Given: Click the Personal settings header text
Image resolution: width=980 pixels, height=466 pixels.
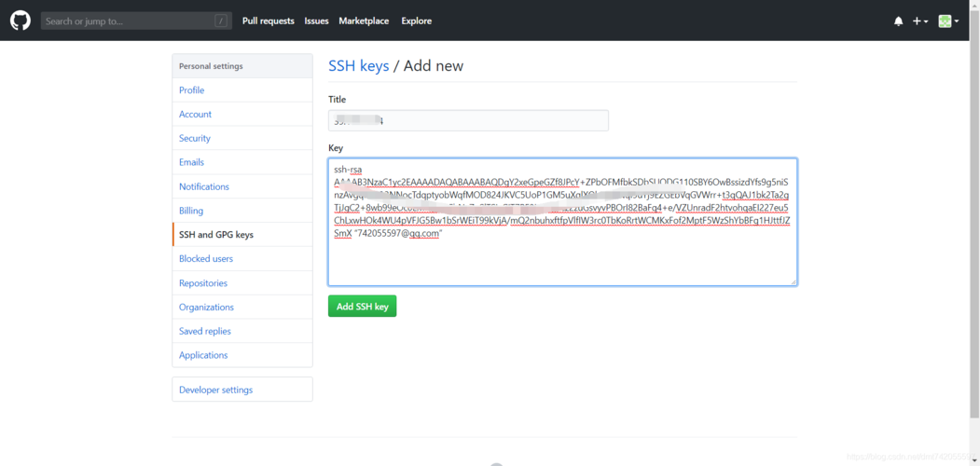Looking at the screenshot, I should coord(212,66).
